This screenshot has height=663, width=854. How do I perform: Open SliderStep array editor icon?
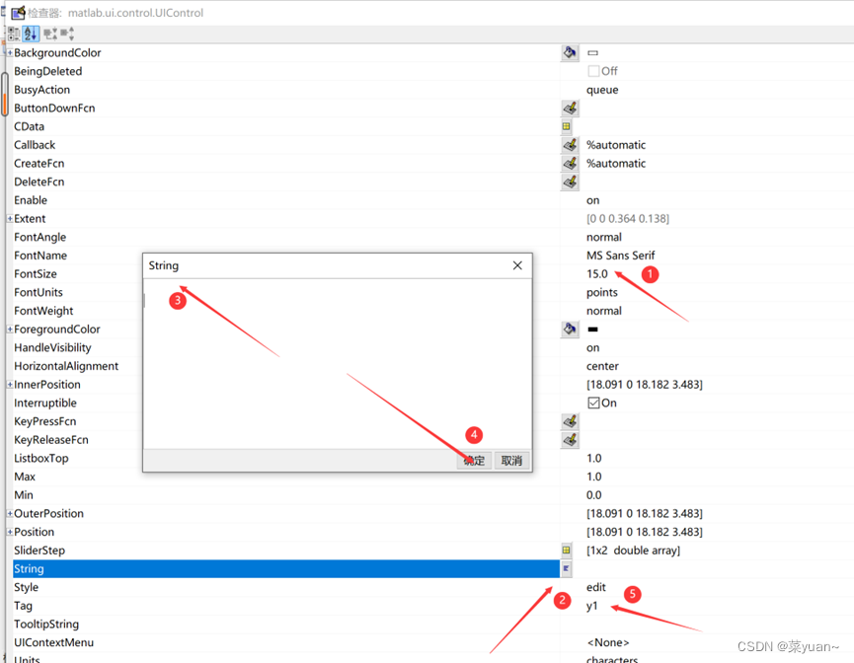point(567,550)
